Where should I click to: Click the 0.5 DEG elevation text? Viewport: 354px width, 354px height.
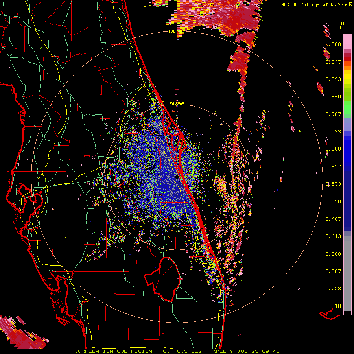pos(189,351)
